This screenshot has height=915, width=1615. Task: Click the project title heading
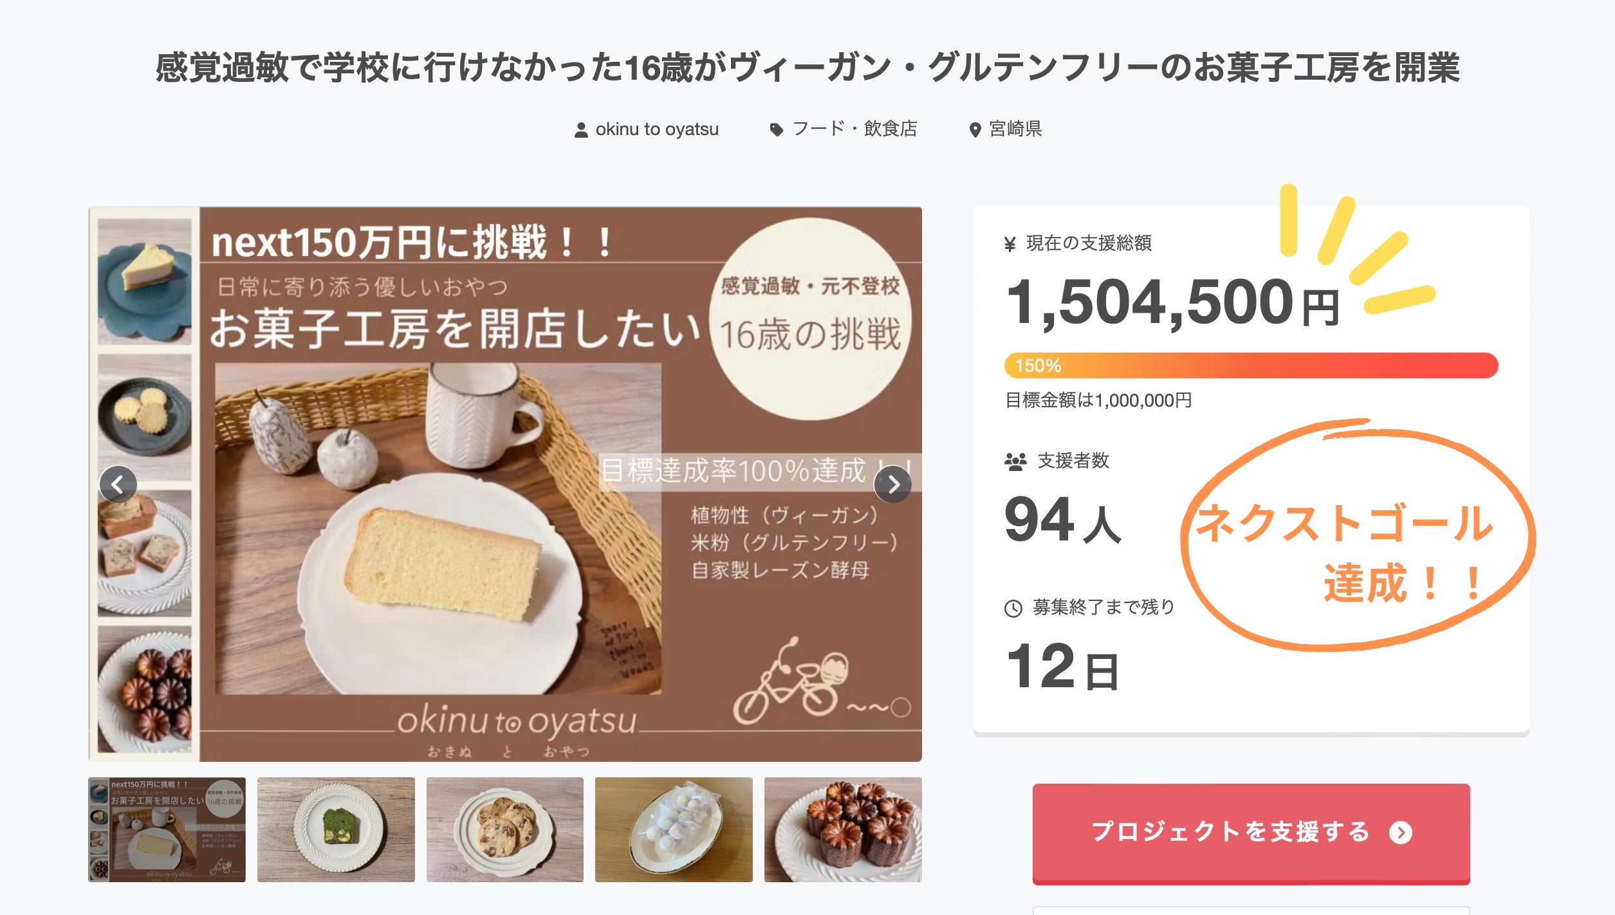(x=807, y=68)
